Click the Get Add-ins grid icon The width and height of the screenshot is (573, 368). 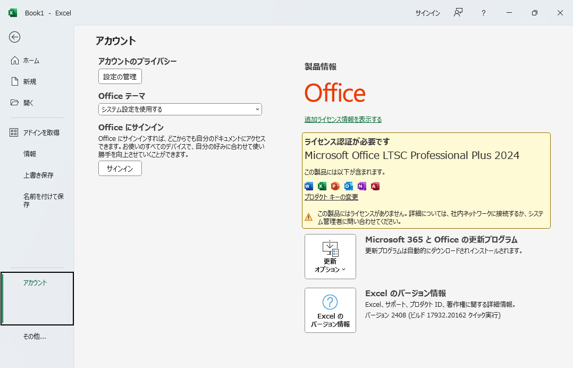click(x=14, y=132)
